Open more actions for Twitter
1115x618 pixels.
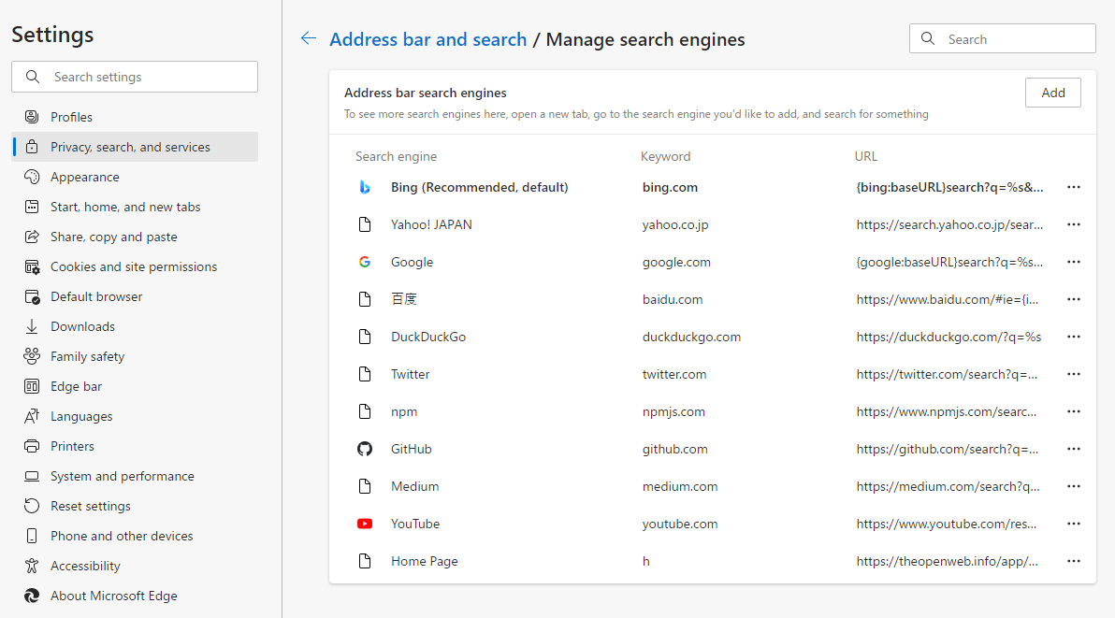click(x=1074, y=374)
